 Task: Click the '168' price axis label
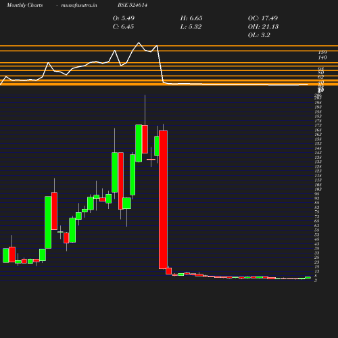pos(318,130)
